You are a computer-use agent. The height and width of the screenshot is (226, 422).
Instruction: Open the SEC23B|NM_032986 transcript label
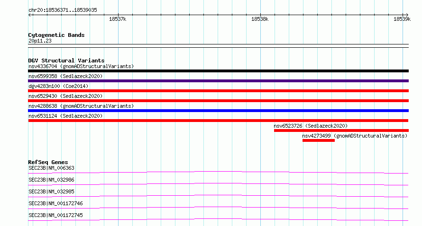point(51,180)
